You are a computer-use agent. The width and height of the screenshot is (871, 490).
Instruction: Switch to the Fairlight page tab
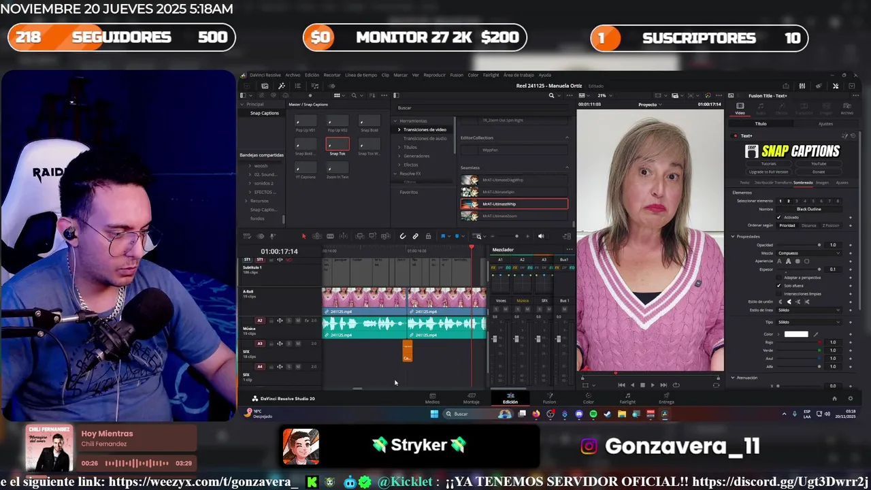click(x=627, y=398)
